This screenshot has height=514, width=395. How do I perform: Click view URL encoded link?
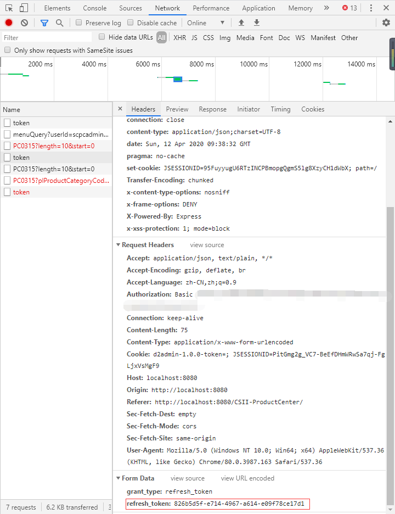247,478
